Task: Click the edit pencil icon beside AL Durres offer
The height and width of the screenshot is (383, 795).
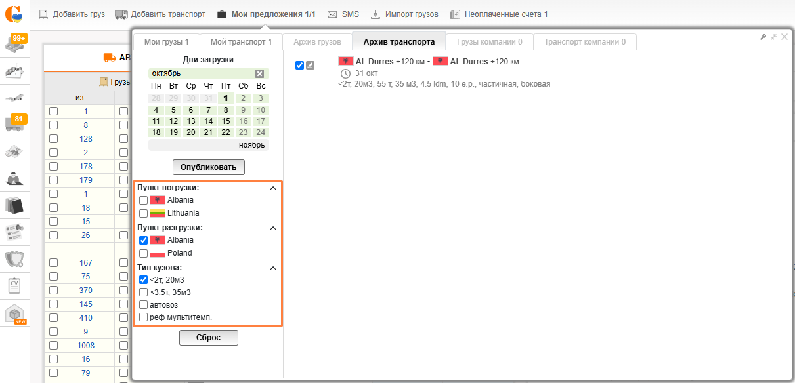Action: 310,65
